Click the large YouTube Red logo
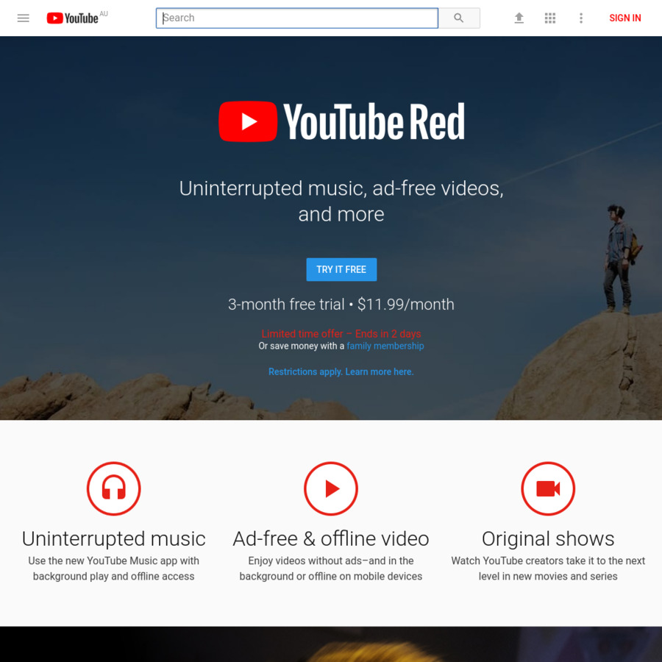 tap(341, 121)
